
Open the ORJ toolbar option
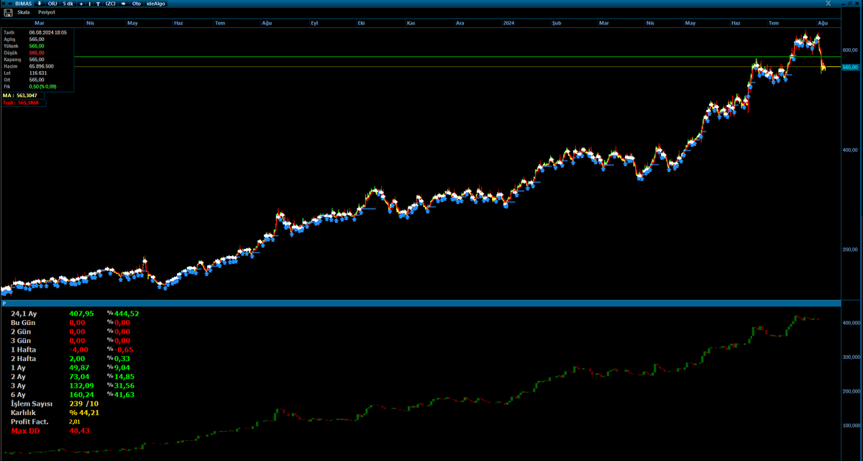52,4
